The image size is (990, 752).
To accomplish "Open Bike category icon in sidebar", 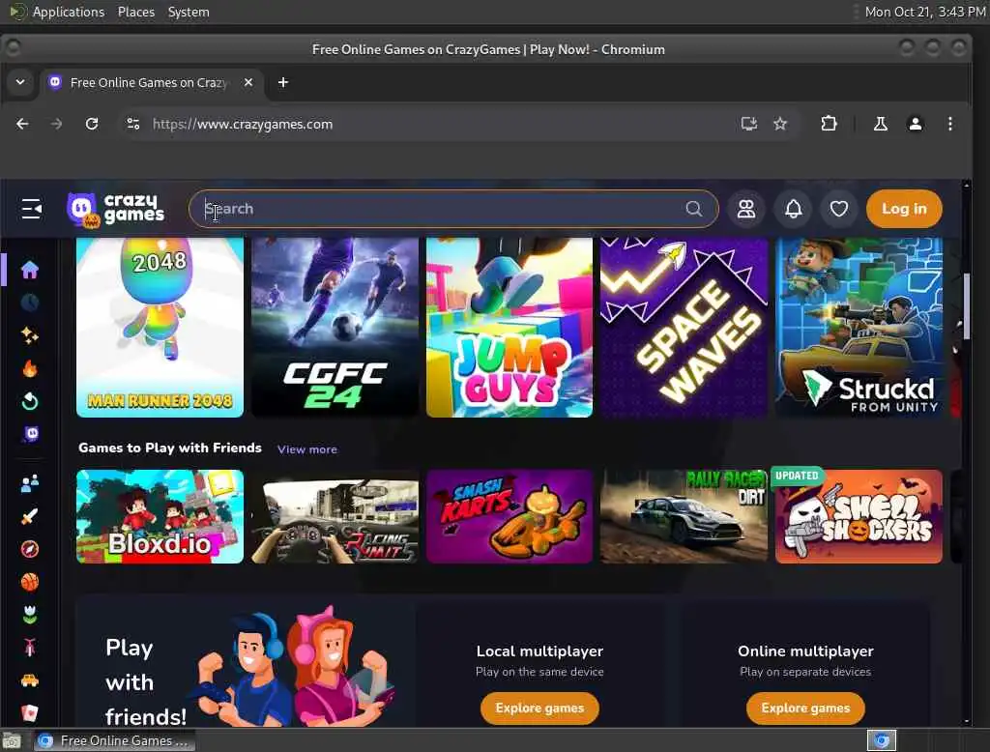I will coord(30,648).
